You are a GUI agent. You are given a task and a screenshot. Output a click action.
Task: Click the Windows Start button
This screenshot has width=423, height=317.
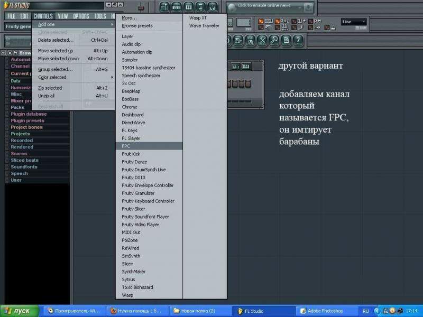coord(19,311)
